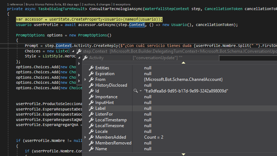277x156 pixels.
Task: Expand the MembersAdded property node
Action: (x=85, y=137)
